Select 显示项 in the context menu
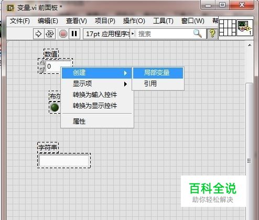The height and width of the screenshot is (220, 259). click(96, 84)
